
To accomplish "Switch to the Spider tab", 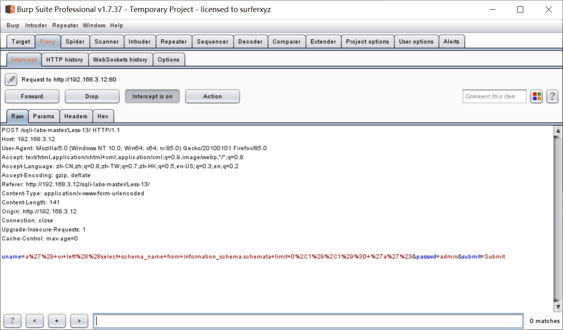I will point(75,41).
